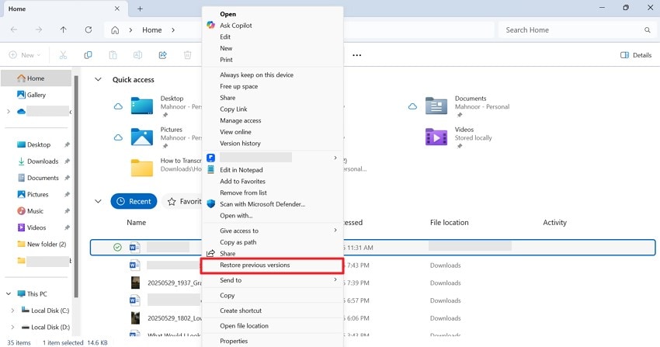Expand the address bar chevron after Home
Image resolution: width=660 pixels, height=347 pixels.
pos(173,29)
